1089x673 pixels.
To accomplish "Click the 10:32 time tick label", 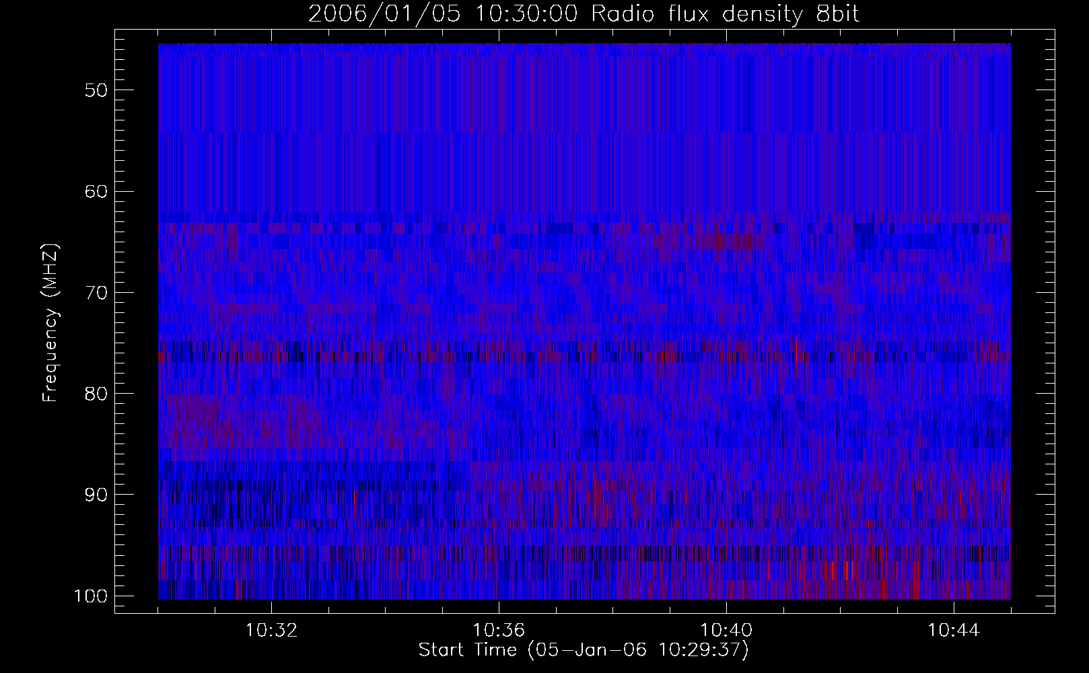I will 271,631.
